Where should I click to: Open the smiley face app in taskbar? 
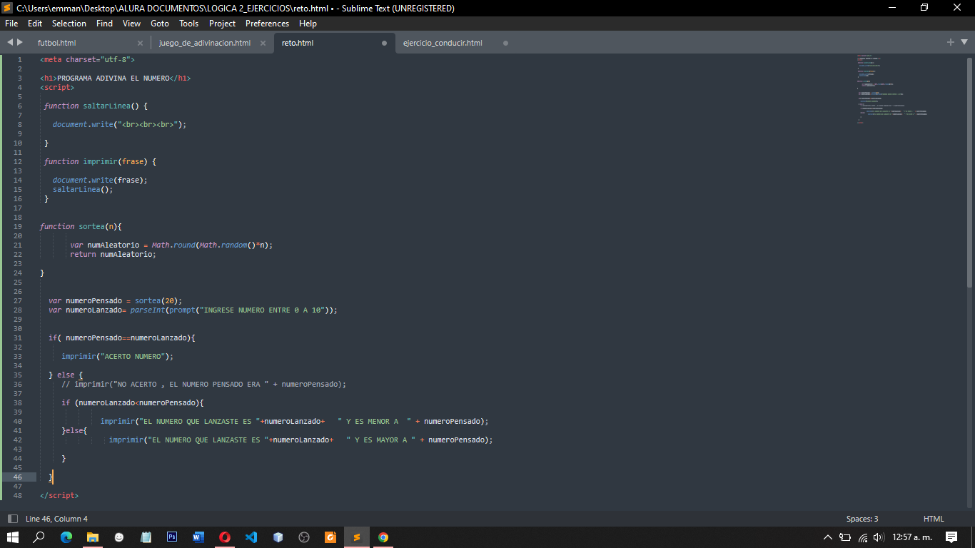click(119, 537)
